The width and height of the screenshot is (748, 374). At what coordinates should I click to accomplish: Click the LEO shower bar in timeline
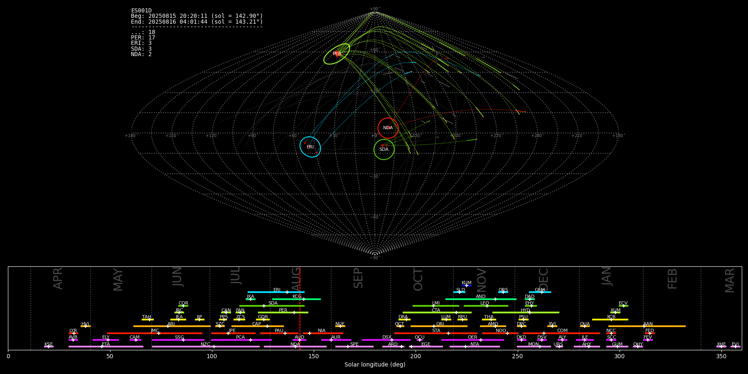coord(486,306)
